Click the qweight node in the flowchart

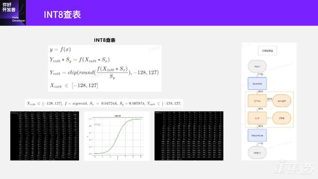point(281,101)
